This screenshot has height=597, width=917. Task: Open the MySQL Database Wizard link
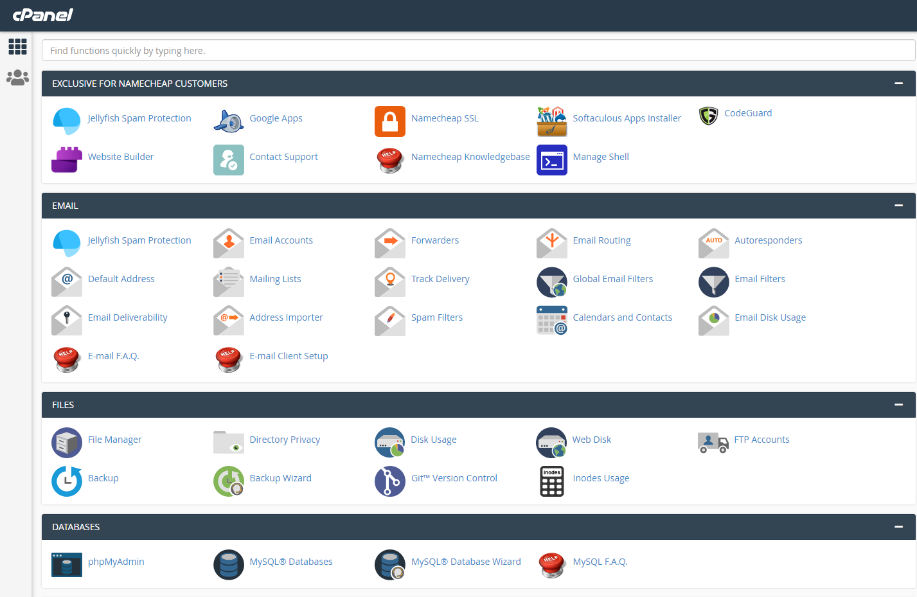pos(466,562)
